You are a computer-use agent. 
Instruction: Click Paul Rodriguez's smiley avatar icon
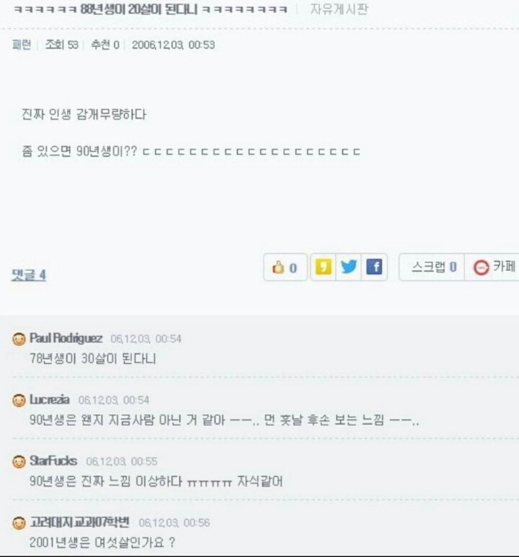pos(19,339)
